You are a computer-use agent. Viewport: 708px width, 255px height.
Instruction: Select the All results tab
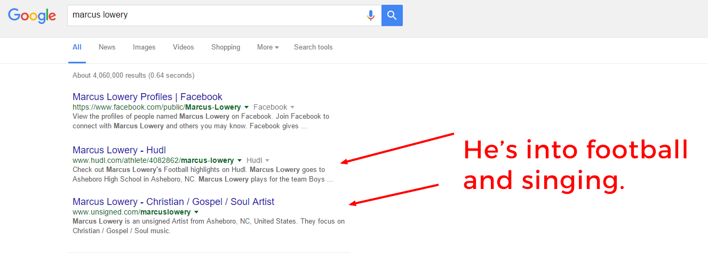click(x=77, y=47)
